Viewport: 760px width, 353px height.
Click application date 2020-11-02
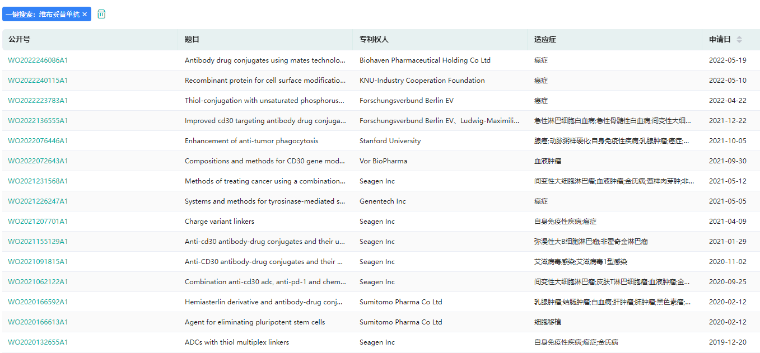click(728, 262)
